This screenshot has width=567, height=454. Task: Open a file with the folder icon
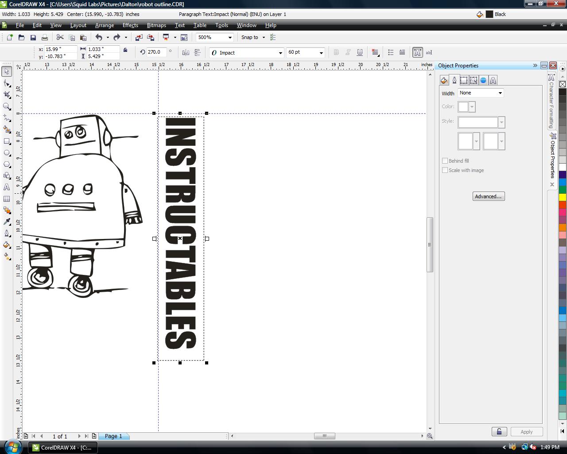pos(21,37)
